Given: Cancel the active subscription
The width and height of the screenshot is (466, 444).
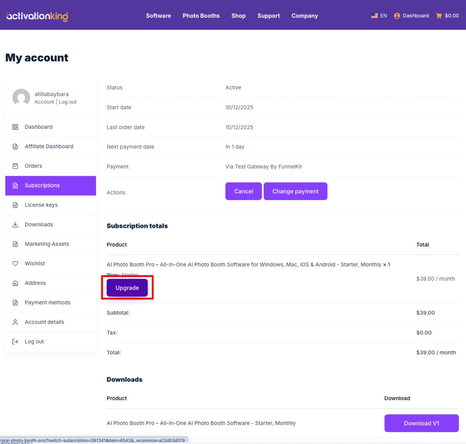Looking at the screenshot, I should pos(243,191).
